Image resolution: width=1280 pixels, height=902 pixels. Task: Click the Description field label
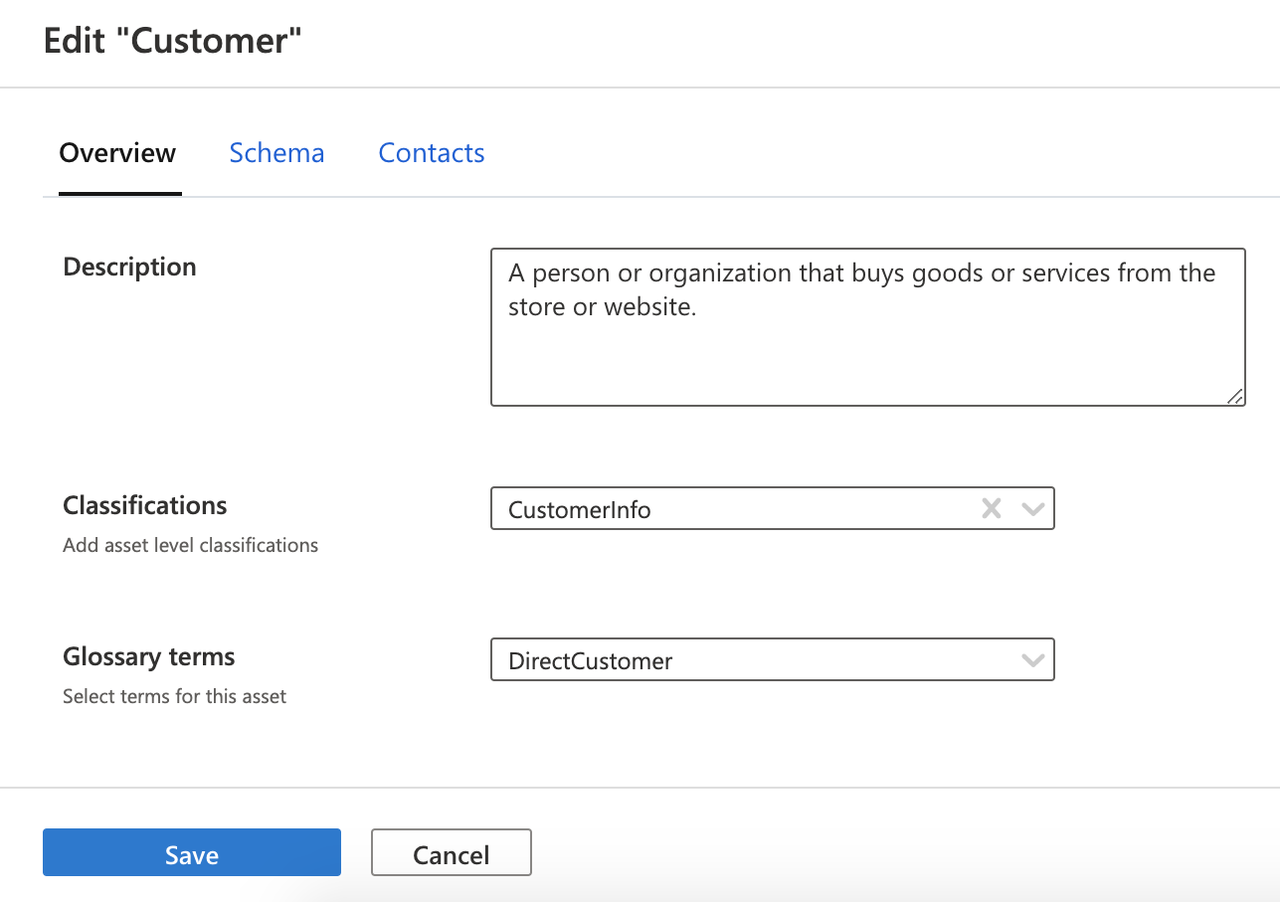[129, 268]
